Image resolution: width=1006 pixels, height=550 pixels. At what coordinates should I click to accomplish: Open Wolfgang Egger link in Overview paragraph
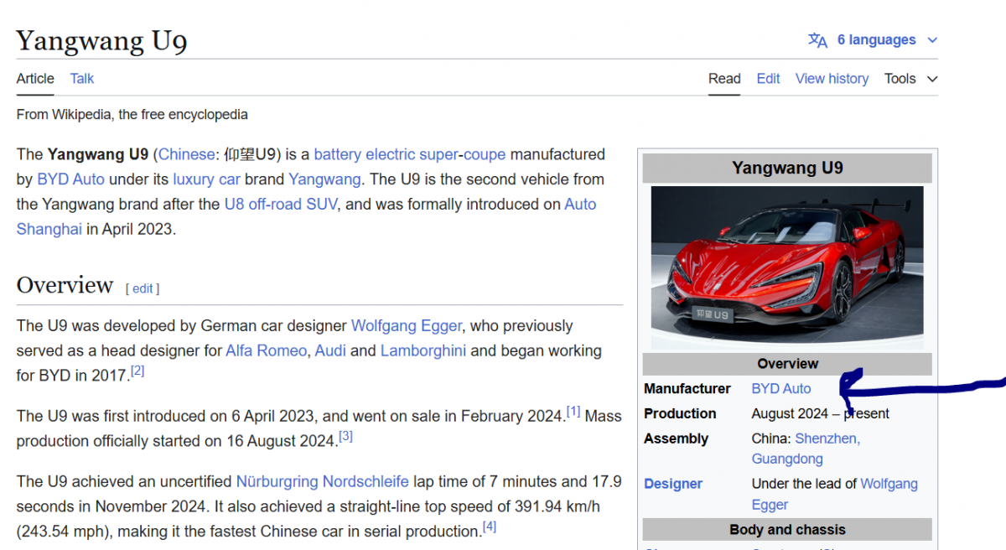coord(407,326)
